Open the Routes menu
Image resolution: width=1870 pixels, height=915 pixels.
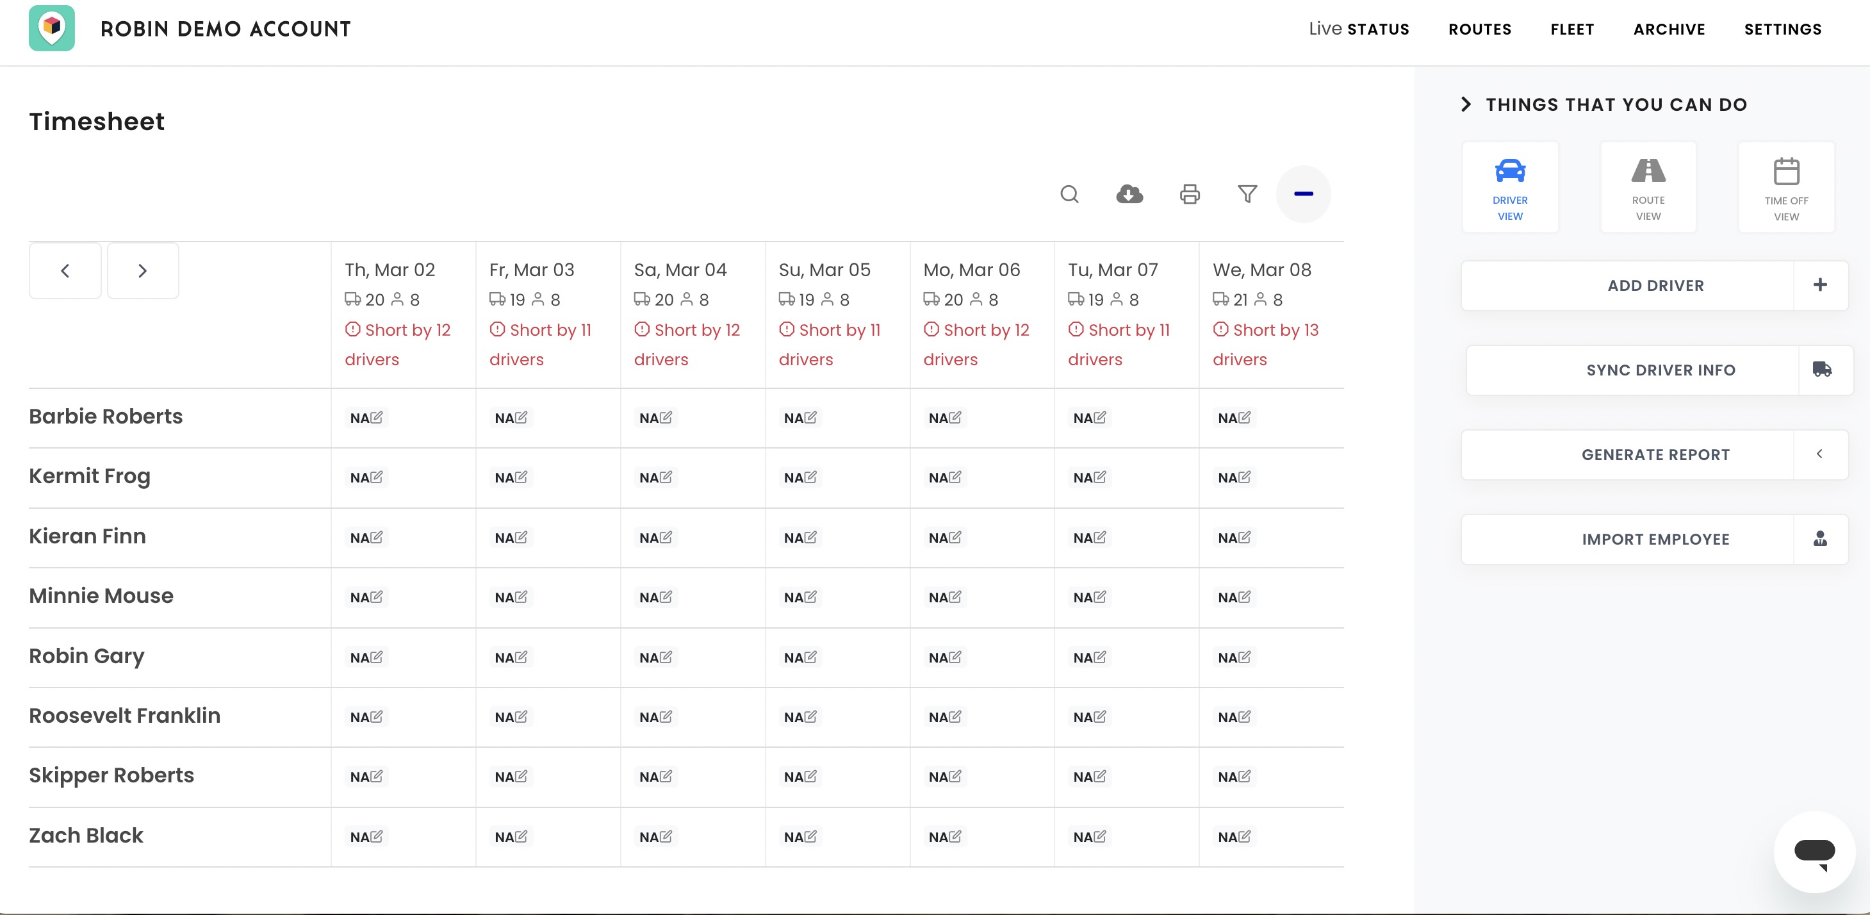point(1479,29)
